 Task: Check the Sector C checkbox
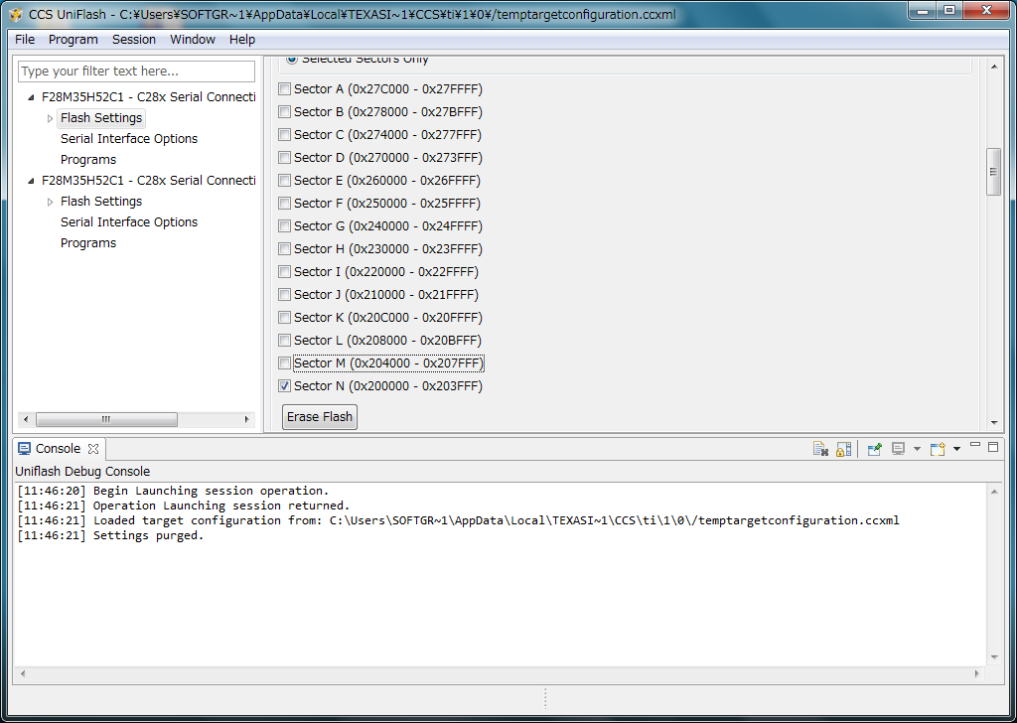tap(284, 134)
